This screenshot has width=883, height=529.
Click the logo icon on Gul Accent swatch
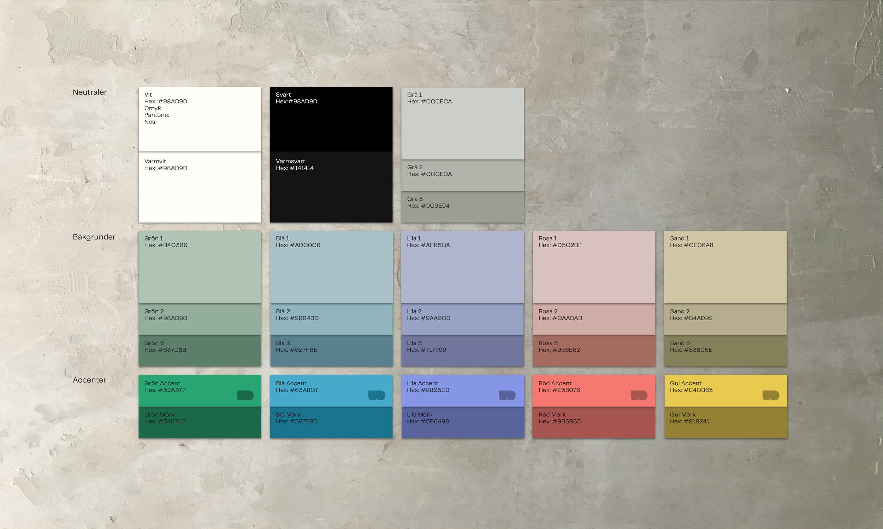coord(771,395)
